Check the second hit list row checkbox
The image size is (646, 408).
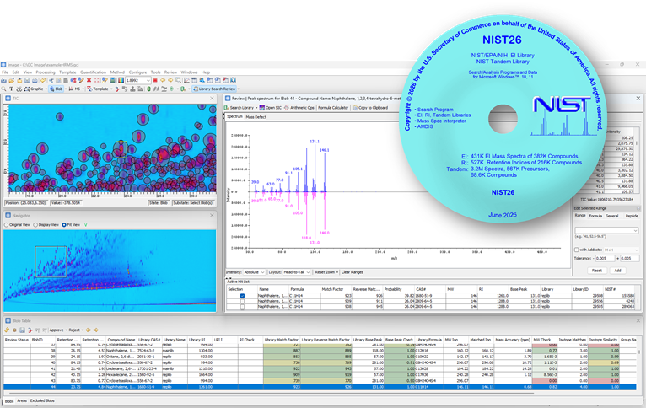coord(242,301)
